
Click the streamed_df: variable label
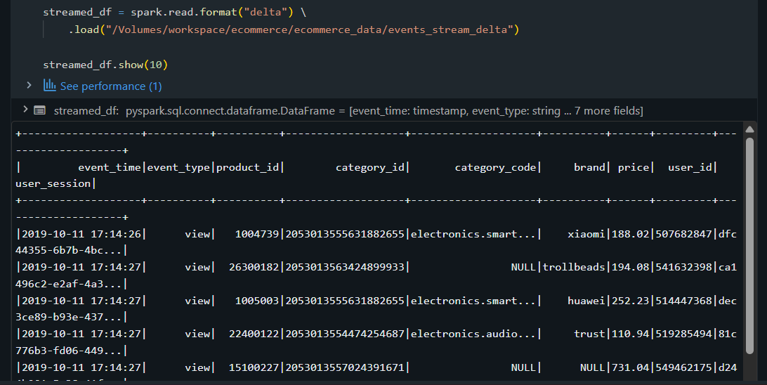coord(86,111)
